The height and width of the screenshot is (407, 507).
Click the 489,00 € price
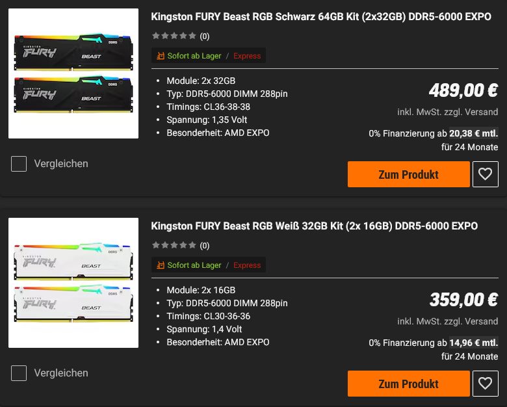pyautogui.click(x=463, y=90)
